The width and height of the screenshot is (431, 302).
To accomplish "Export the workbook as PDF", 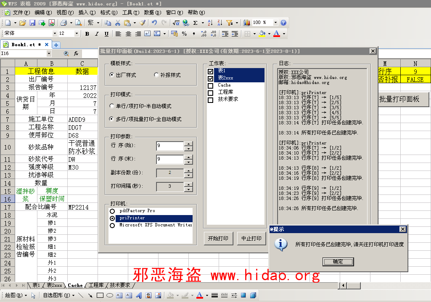I will click(52, 23).
